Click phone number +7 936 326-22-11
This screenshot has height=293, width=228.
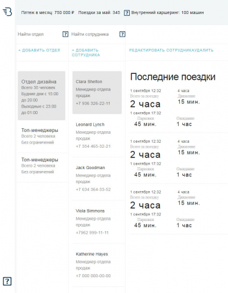tap(93, 103)
